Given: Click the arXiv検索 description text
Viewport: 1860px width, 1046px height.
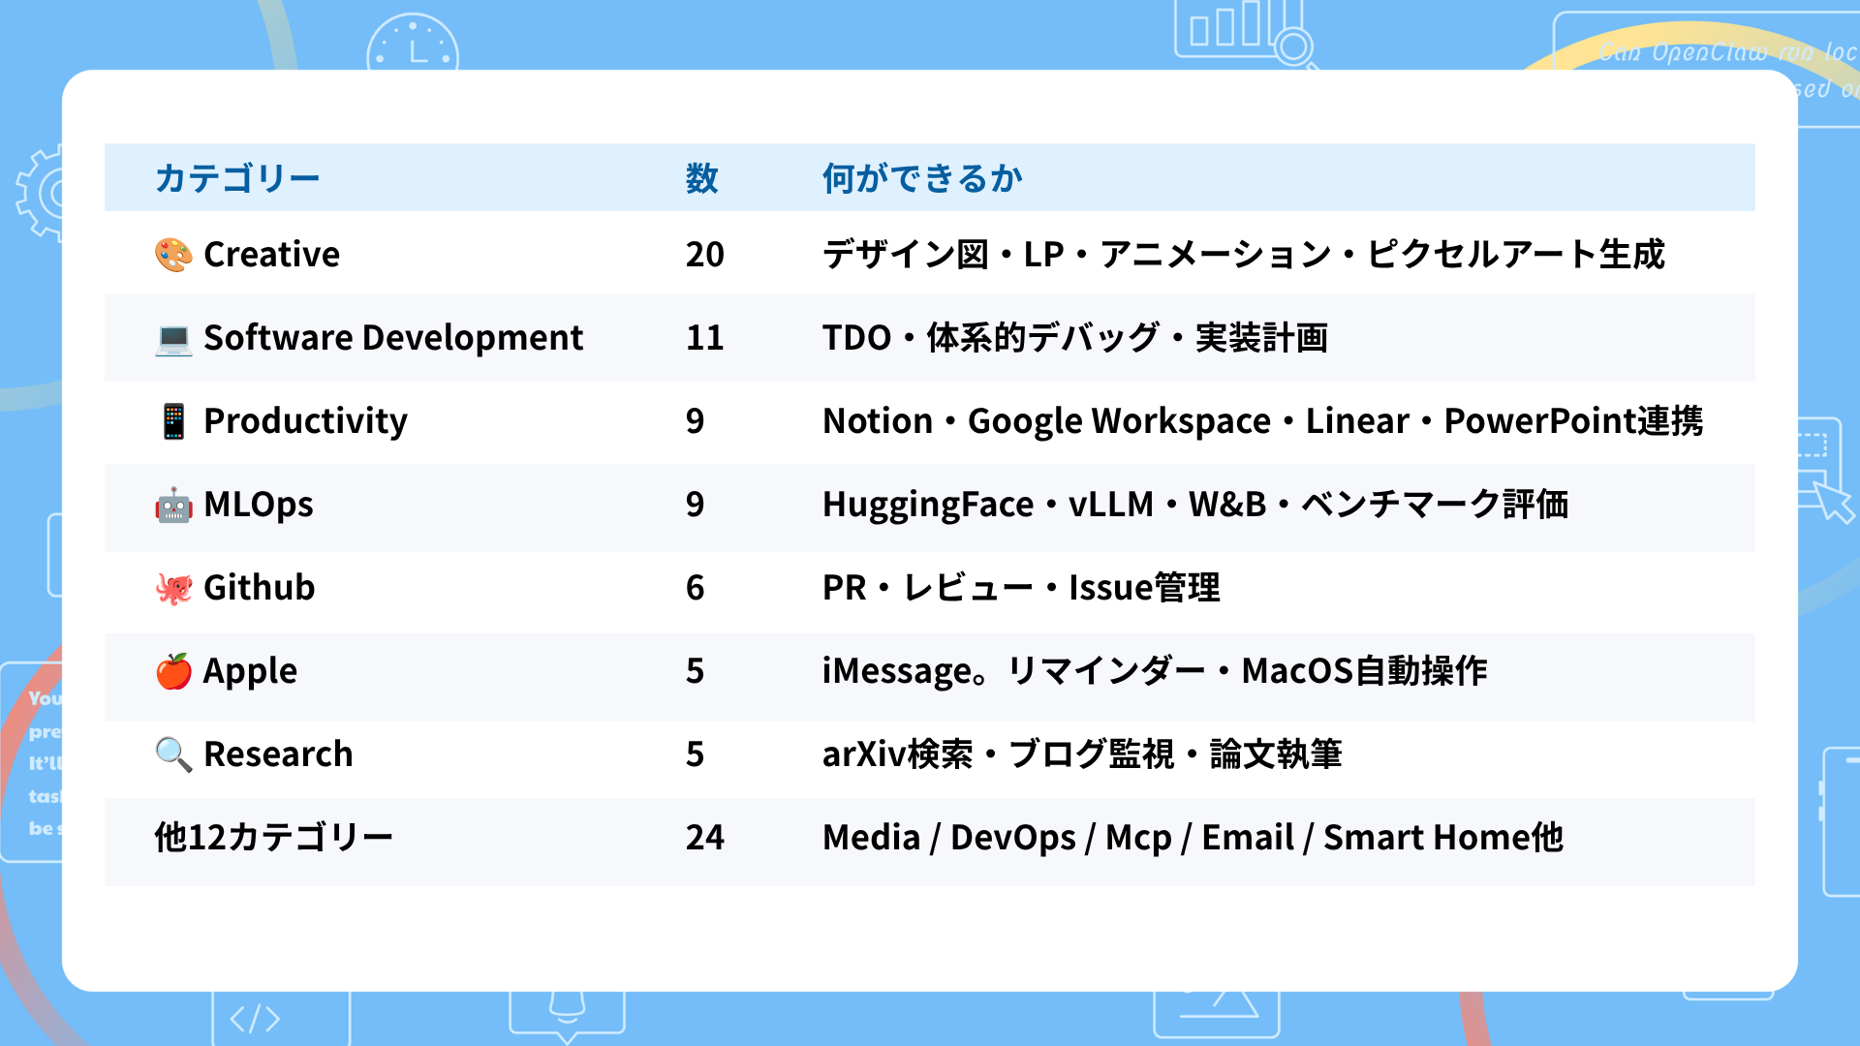Looking at the screenshot, I should tap(1082, 754).
